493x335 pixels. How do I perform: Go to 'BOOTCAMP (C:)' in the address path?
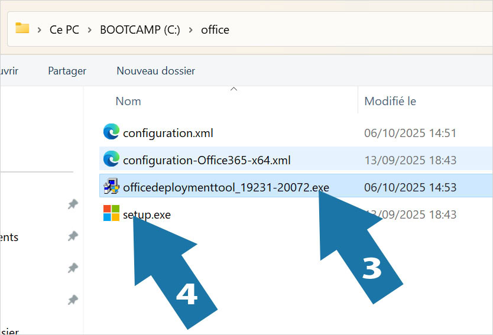pyautogui.click(x=140, y=30)
